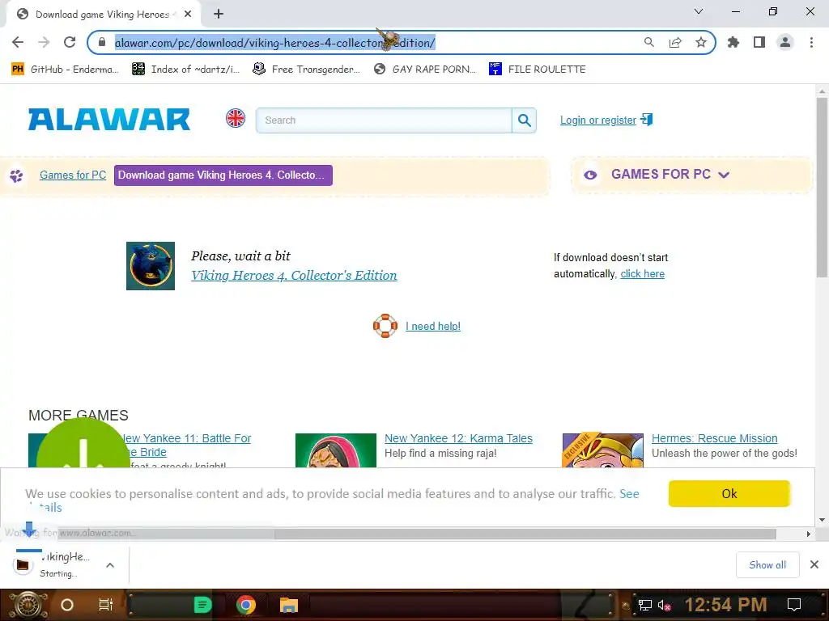The width and height of the screenshot is (829, 621).
Task: Open the Chrome profile avatar
Action: click(785, 42)
